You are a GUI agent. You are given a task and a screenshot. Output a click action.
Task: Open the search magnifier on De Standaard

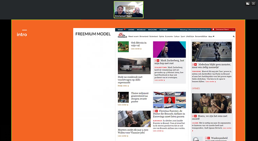point(234,37)
